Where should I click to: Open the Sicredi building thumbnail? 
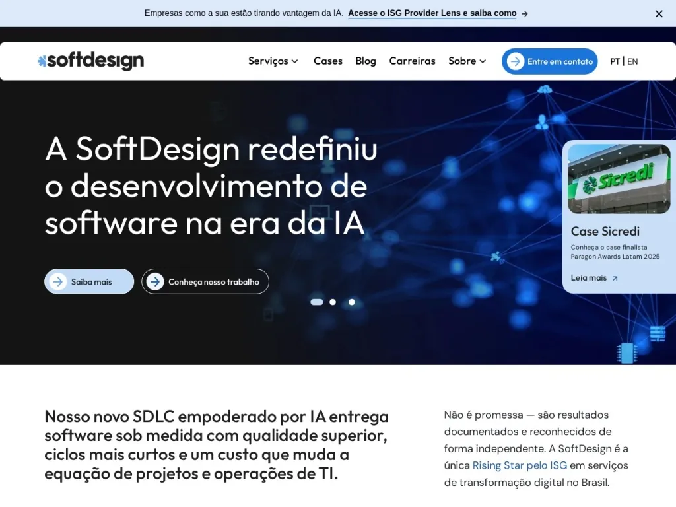[619, 179]
